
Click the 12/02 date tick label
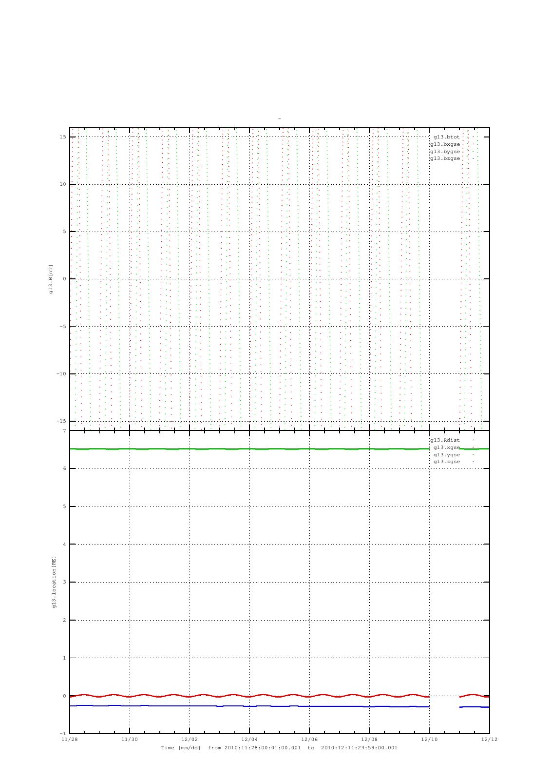190,740
